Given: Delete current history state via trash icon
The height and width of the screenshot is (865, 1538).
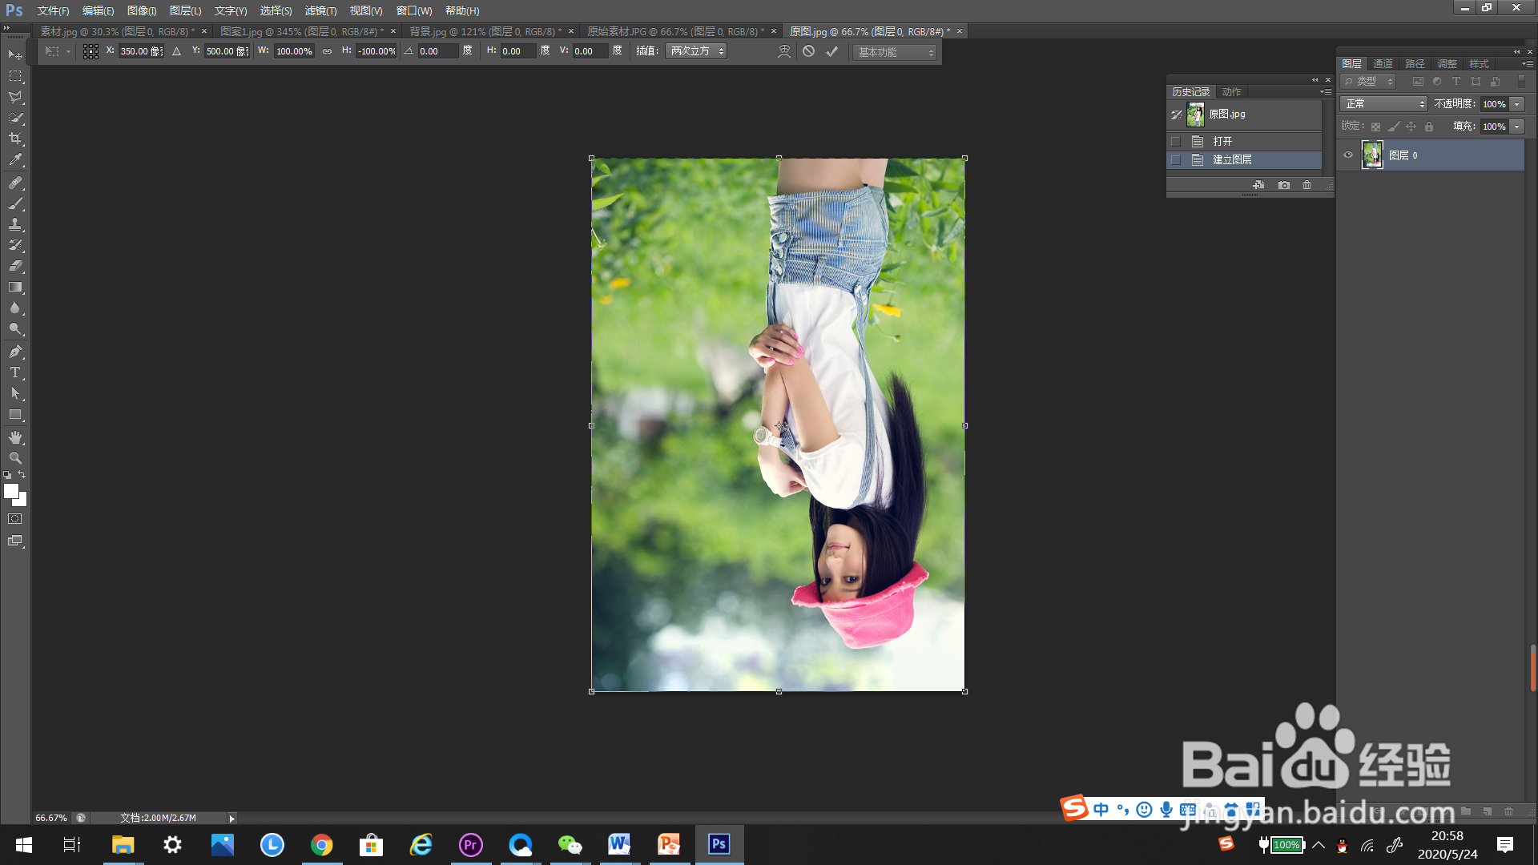Looking at the screenshot, I should tap(1307, 185).
